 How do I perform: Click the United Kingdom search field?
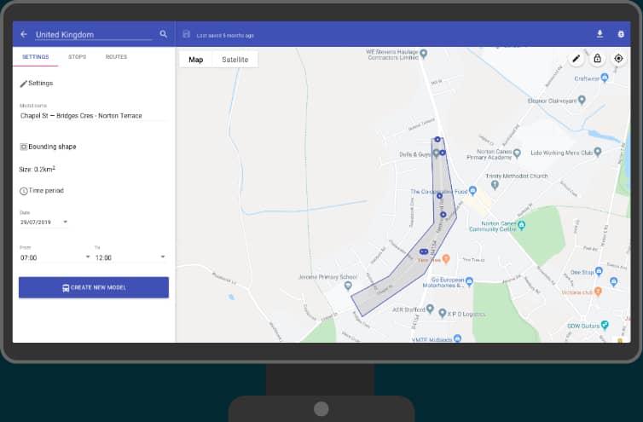point(94,35)
